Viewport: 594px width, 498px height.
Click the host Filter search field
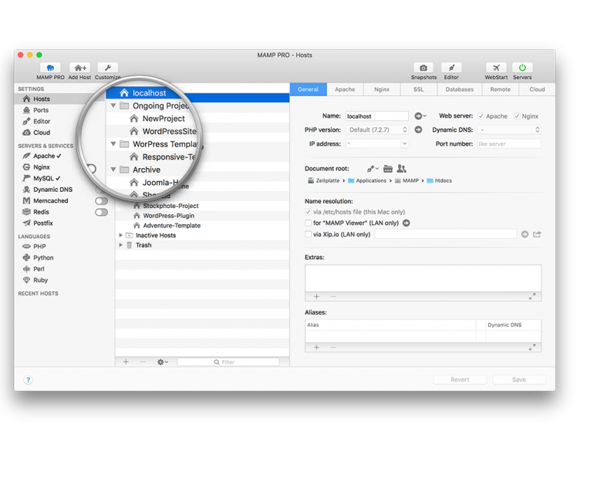point(228,362)
